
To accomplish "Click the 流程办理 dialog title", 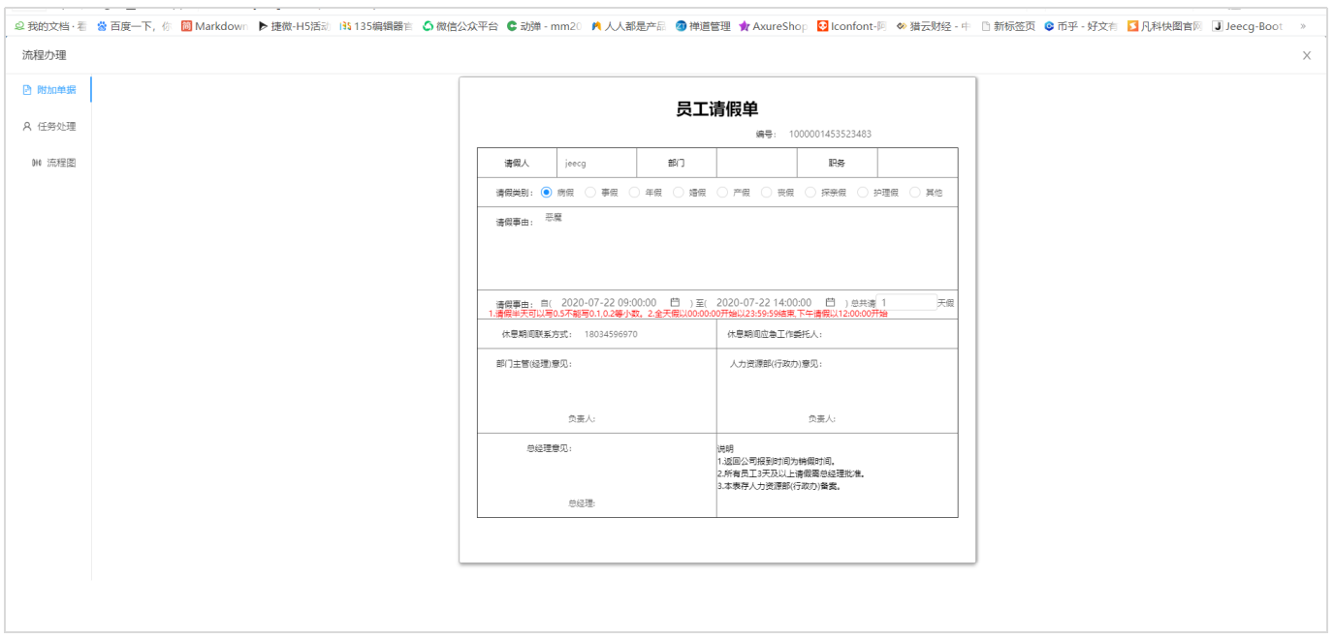I will 45,55.
